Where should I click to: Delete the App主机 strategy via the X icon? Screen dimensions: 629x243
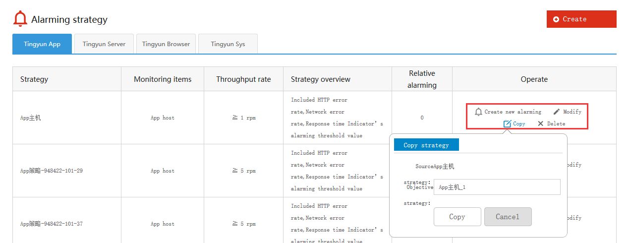[x=540, y=124]
